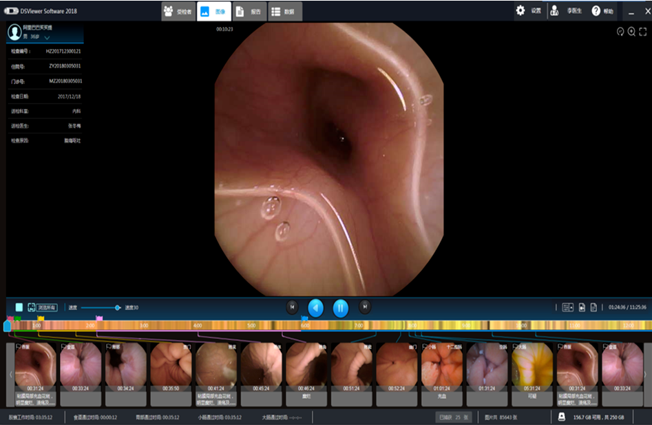Open the layout dropdown near the time counter
Image resolution: width=652 pixels, height=425 pixels.
567,307
